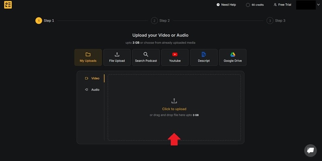Click the 60 credits indicator
Viewport: 322px width, 161px height.
[255, 5]
